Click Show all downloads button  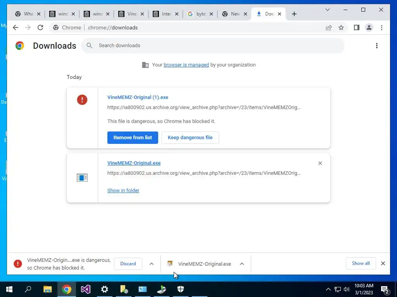point(361,263)
